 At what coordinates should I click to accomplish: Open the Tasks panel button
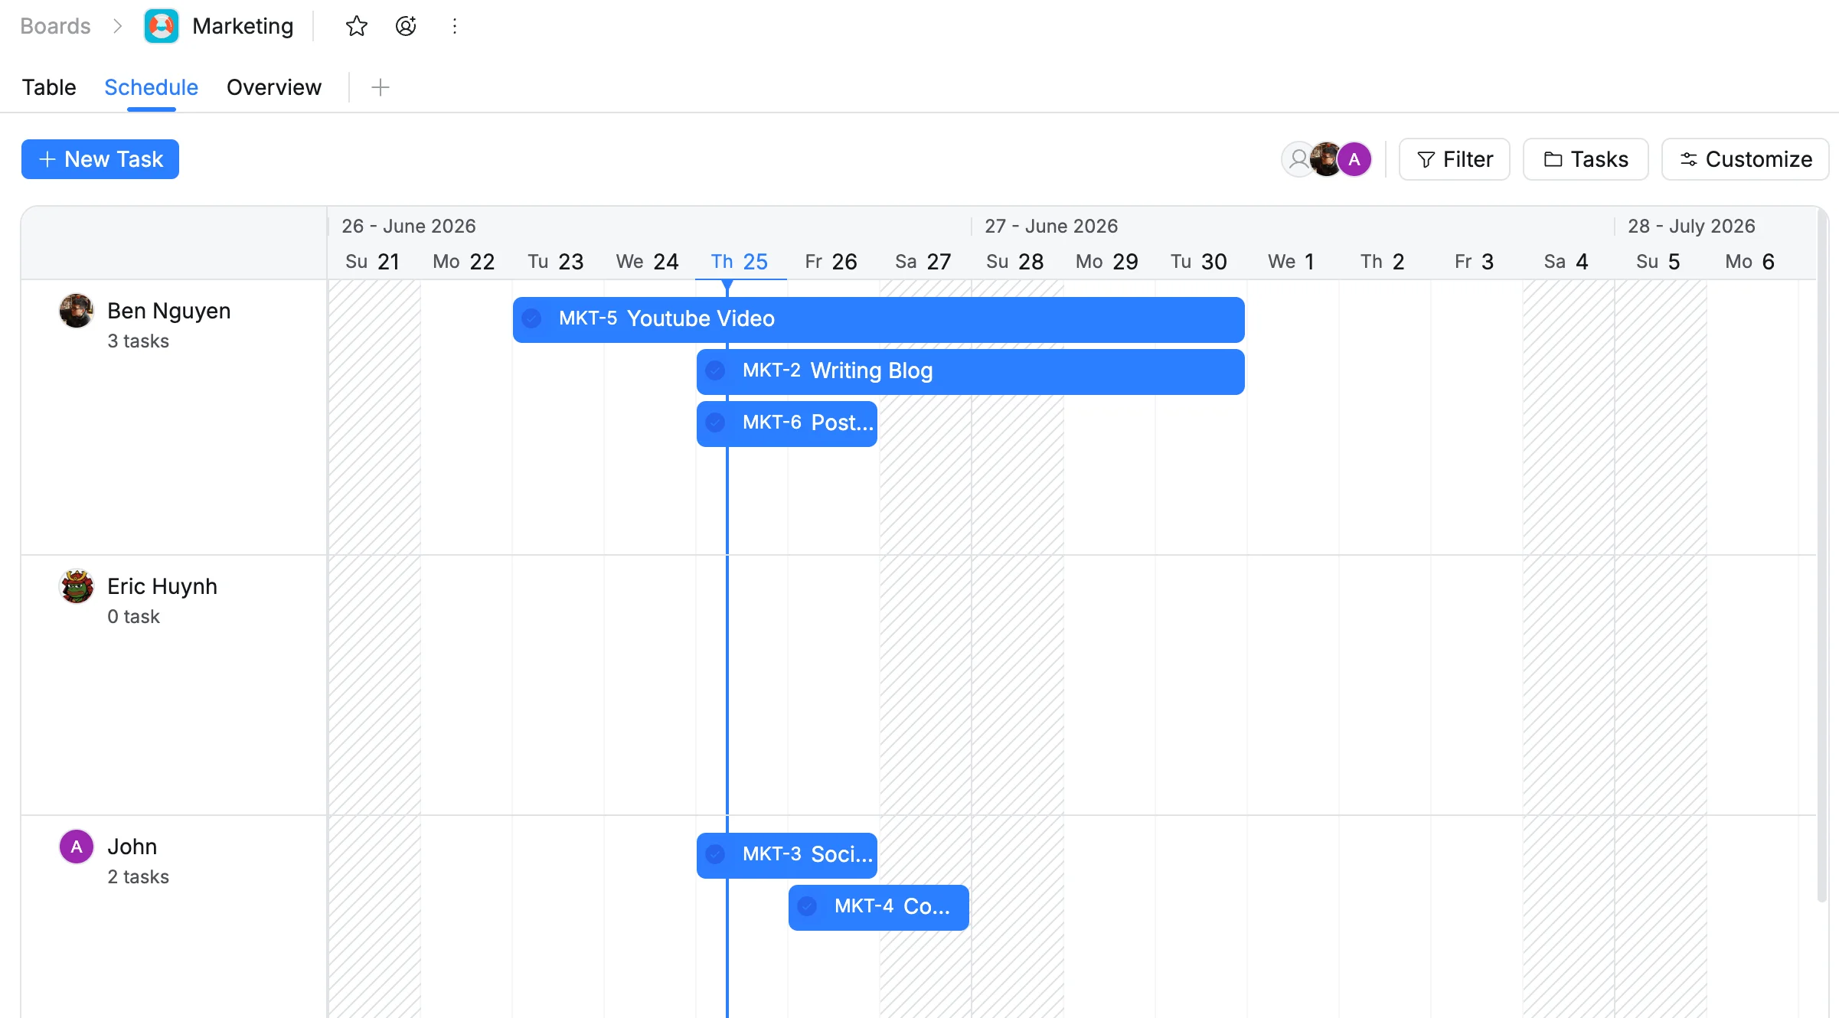1586,159
